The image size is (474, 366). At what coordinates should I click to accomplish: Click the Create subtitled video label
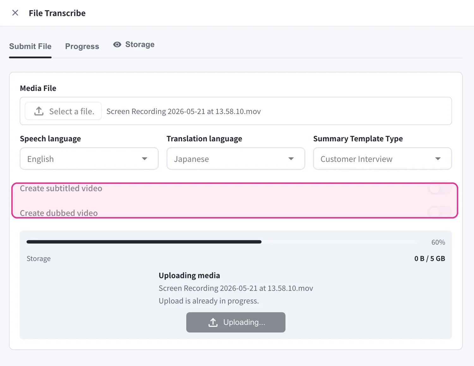61,189
